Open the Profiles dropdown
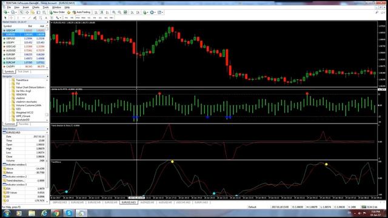 [x=13, y=12]
